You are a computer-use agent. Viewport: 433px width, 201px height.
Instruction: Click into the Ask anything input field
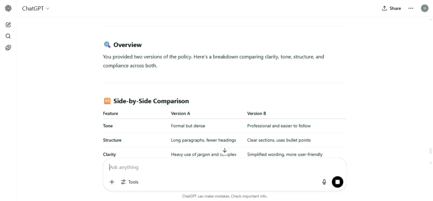pos(225,167)
